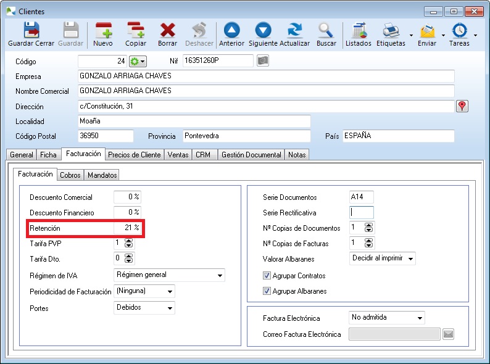This screenshot has height=364, width=490.
Task: Uncheck the Agrupar Contratos checkbox
Action: pos(267,276)
